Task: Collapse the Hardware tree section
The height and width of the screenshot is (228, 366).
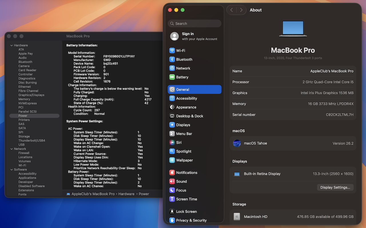Action: [x=12, y=45]
